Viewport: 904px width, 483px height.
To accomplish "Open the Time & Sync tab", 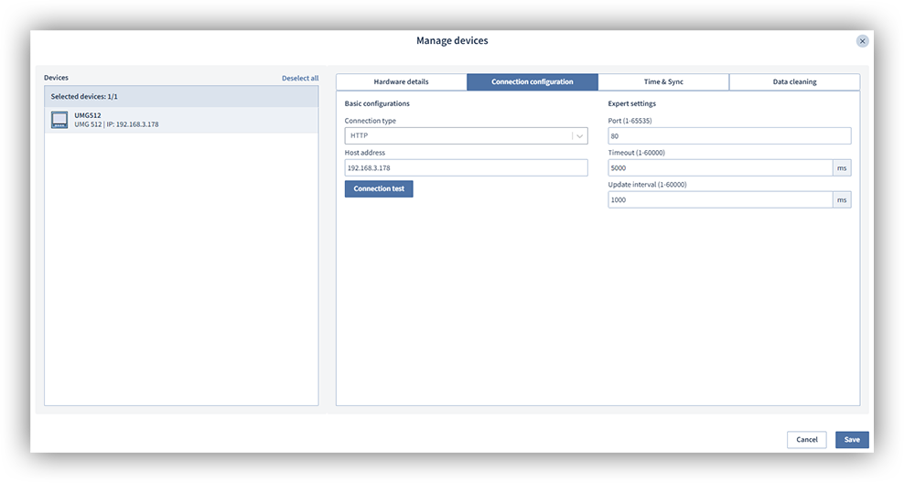I will point(662,82).
